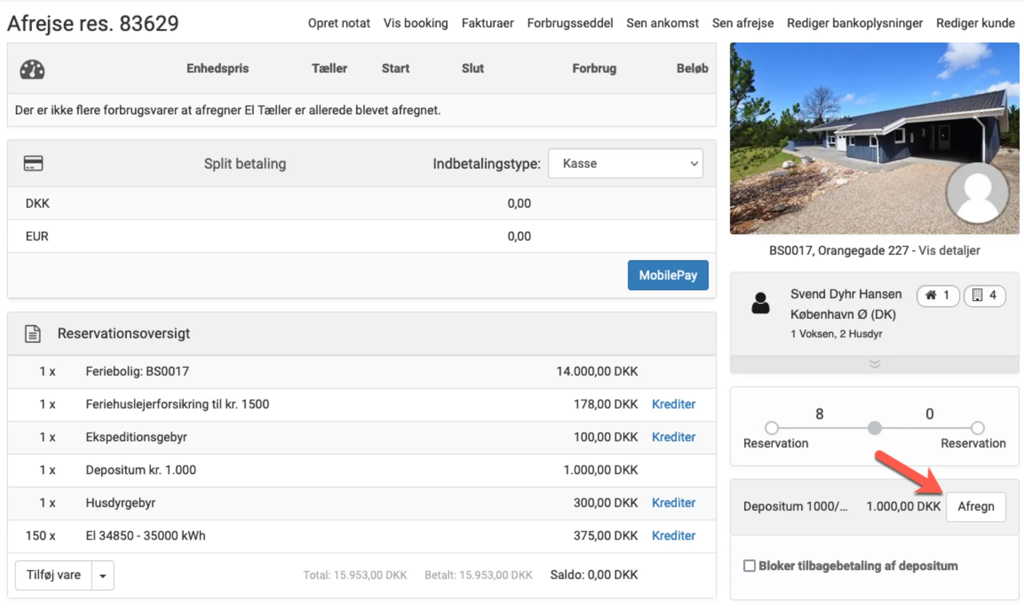1024x609 pixels.
Task: Click the round profile avatar placeholder
Action: 977,193
